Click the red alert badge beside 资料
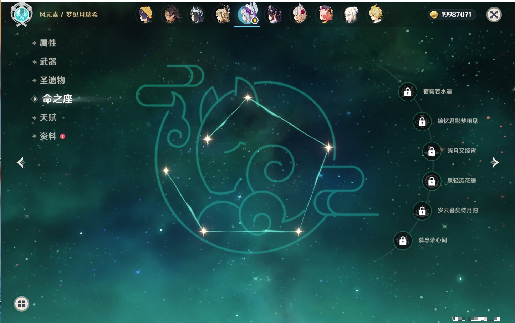 pos(63,136)
